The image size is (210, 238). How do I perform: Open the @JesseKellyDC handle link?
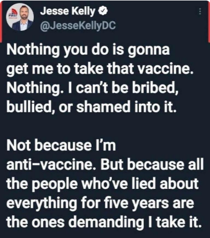pyautogui.click(x=78, y=26)
